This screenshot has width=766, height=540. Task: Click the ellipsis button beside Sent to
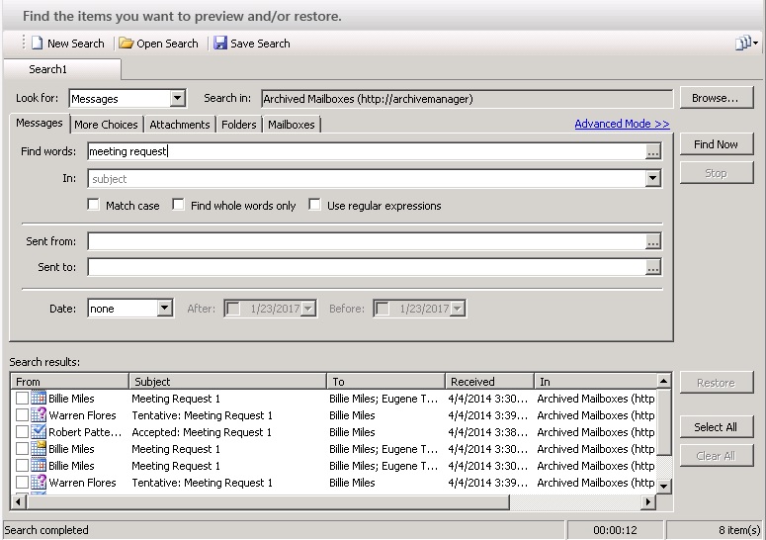pos(652,267)
